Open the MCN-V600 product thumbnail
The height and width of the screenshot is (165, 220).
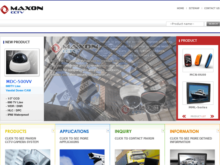point(198,60)
